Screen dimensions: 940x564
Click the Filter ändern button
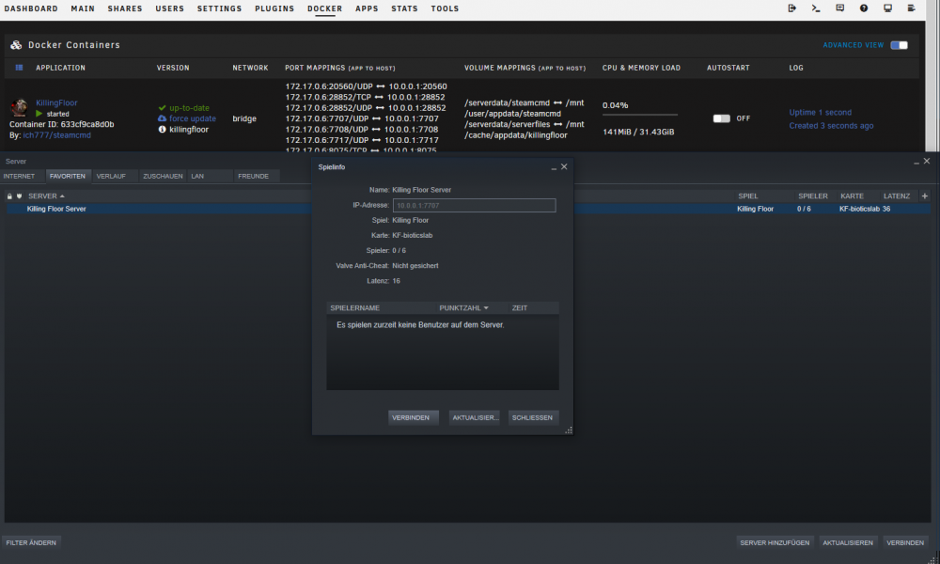(31, 543)
